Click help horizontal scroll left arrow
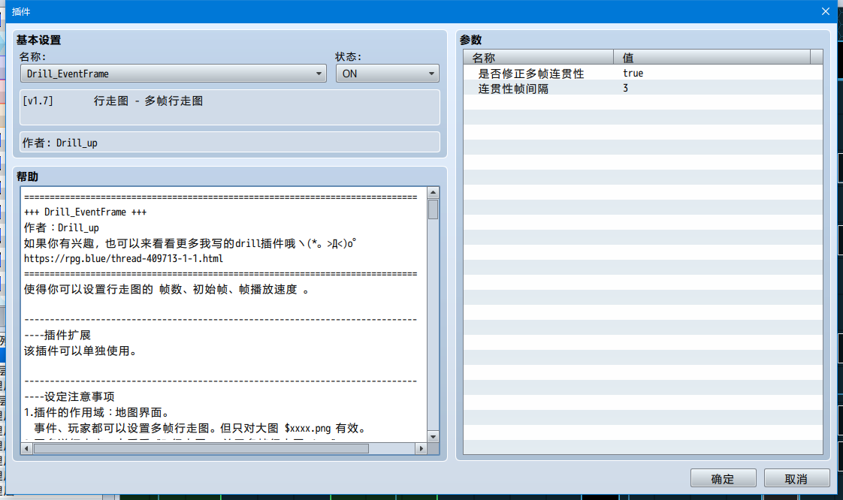 (x=27, y=448)
